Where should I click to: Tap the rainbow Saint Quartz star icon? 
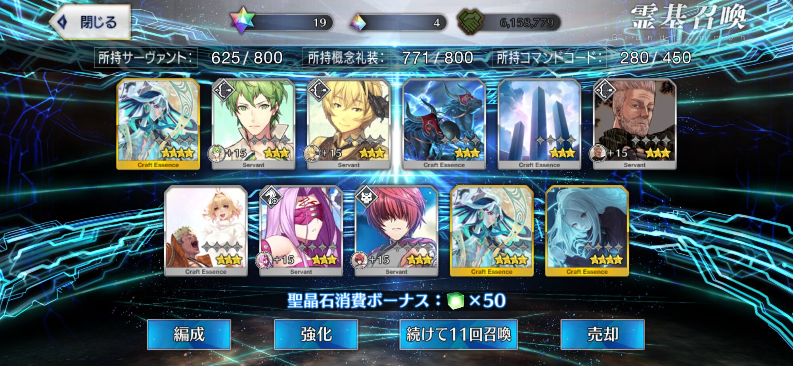point(243,21)
